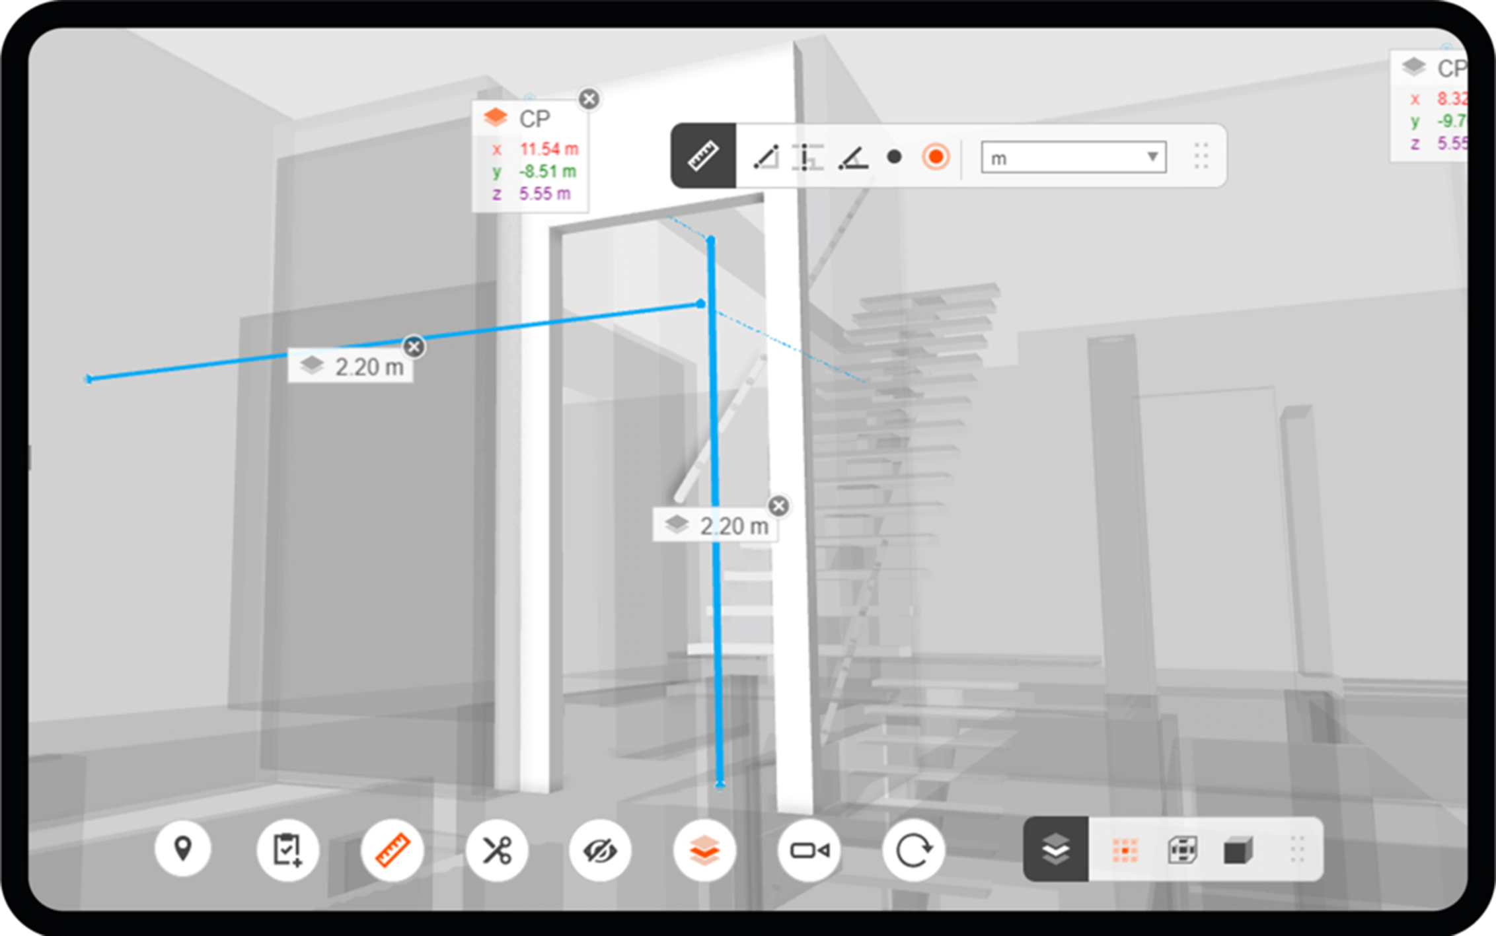Image resolution: width=1496 pixels, height=936 pixels.
Task: Open the measurement units dropdown
Action: coord(1072,158)
